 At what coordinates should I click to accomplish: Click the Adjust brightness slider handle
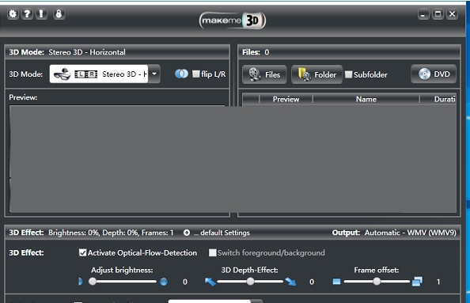click(x=93, y=281)
